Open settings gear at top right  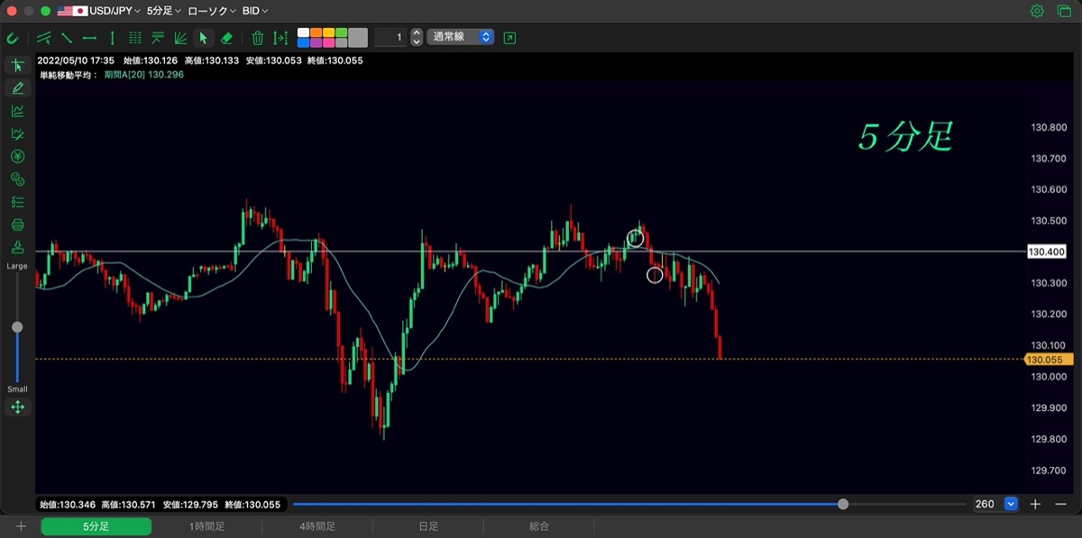click(x=1037, y=11)
